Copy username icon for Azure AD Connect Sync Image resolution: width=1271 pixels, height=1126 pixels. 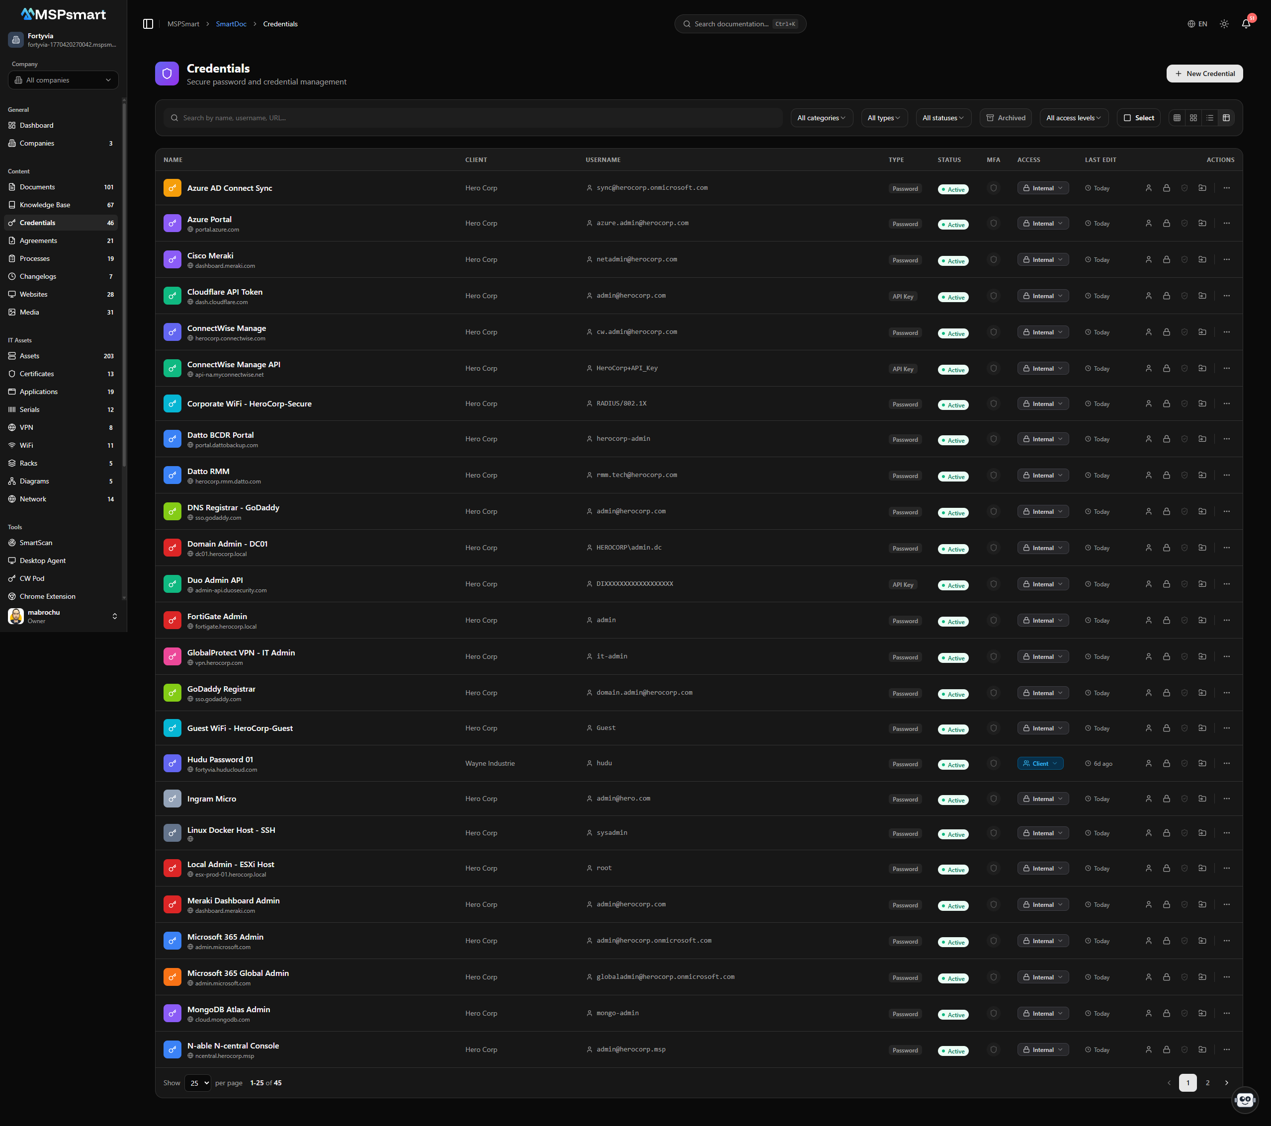pyautogui.click(x=1148, y=188)
